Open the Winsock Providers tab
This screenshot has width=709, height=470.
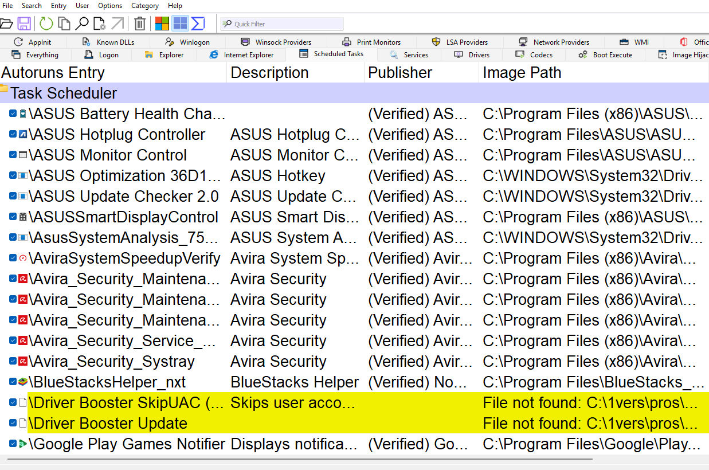point(276,42)
